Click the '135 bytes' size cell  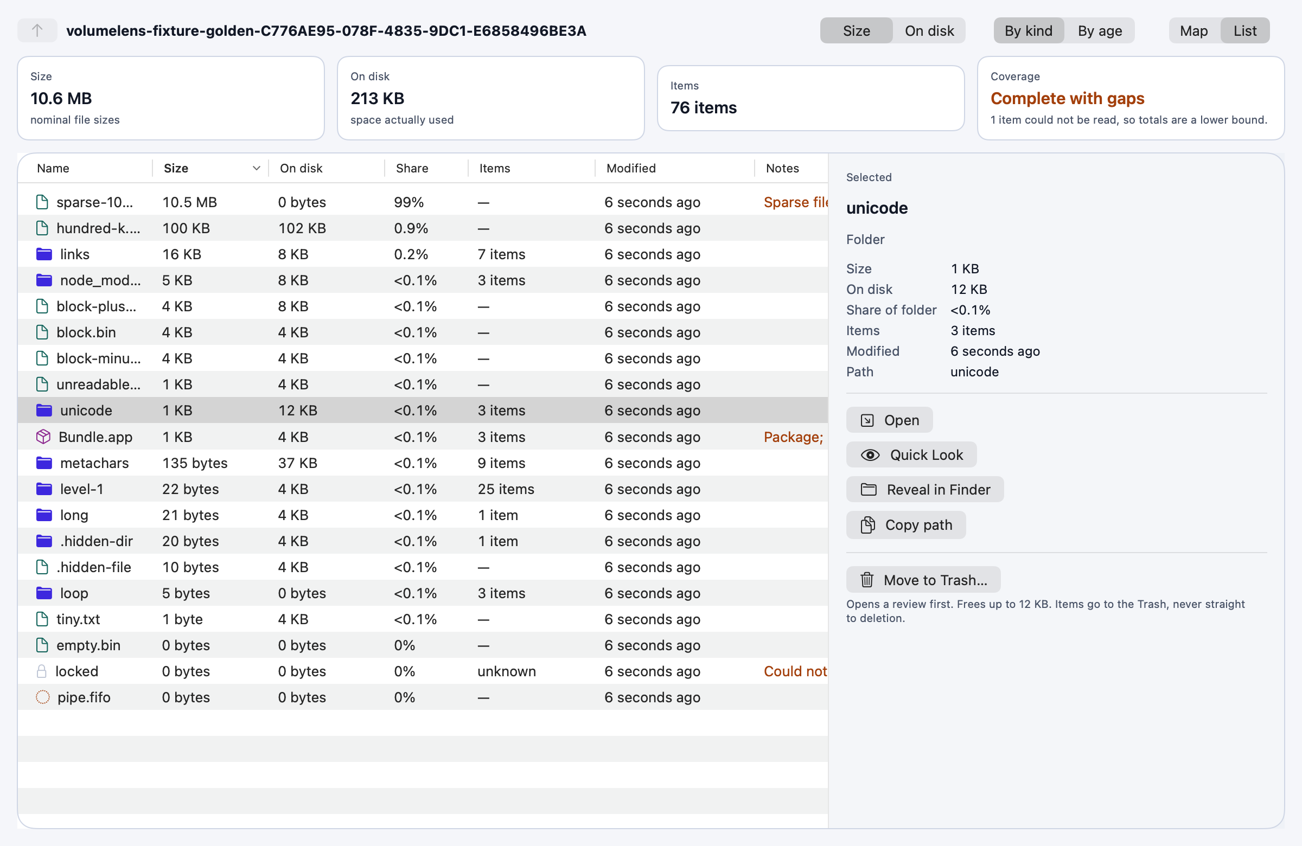click(195, 463)
